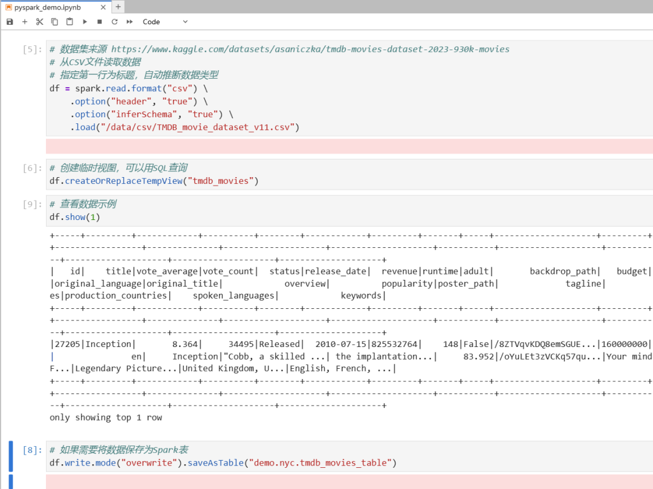Click the 'production_countries' header text
653x489 pixels.
[x=115, y=296]
